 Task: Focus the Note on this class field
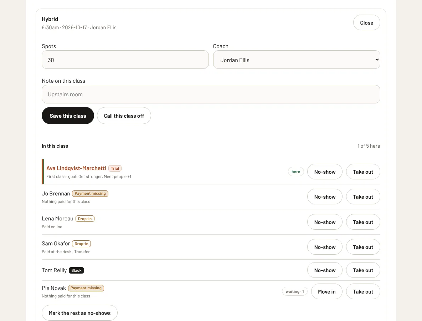(x=211, y=94)
